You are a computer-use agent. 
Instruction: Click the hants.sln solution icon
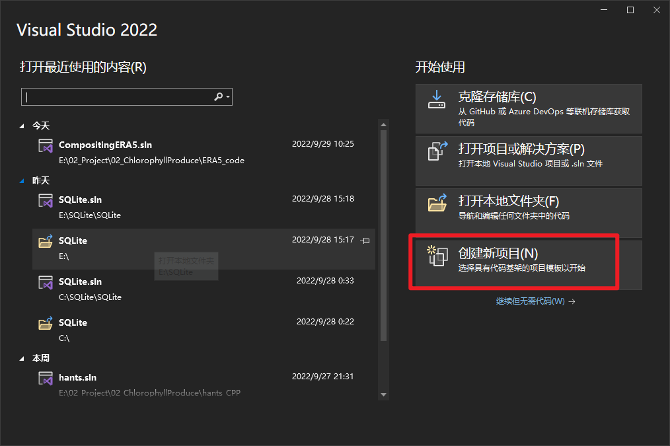[x=46, y=378]
